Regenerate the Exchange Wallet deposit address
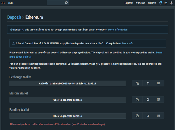Screen dimensions: 175x130 pos(148,83)
